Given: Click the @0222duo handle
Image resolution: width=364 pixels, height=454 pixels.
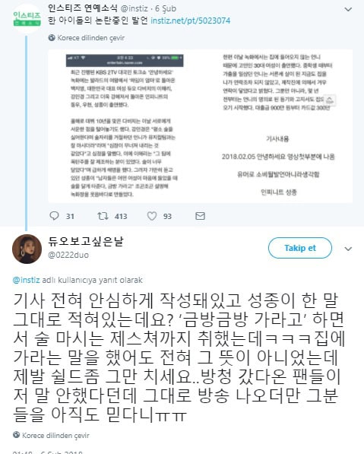Looking at the screenshot, I should pyautogui.click(x=68, y=255).
